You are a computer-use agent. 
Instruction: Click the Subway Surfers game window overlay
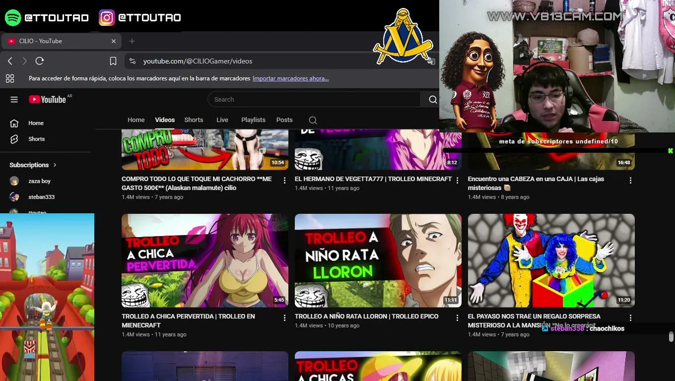tap(47, 297)
